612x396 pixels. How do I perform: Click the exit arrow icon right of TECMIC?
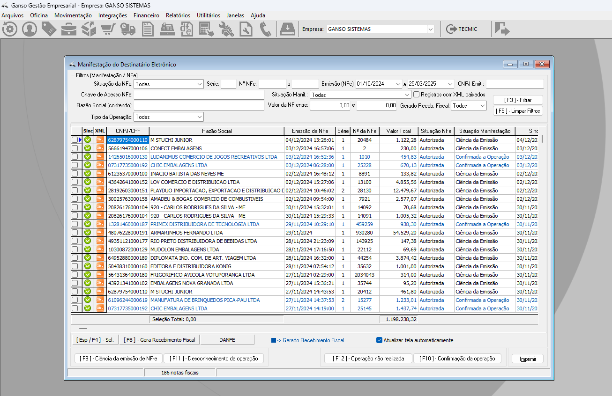tap(502, 29)
